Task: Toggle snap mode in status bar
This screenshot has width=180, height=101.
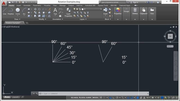Action: [104, 98]
